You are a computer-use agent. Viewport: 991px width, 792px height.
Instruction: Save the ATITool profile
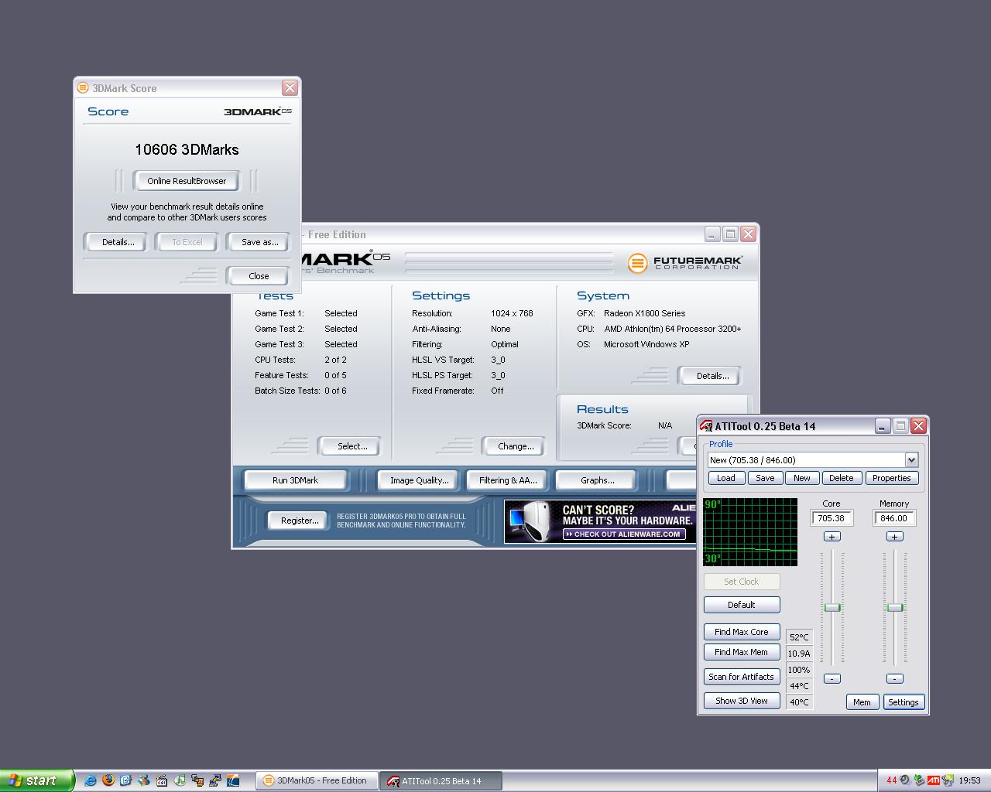coord(765,478)
